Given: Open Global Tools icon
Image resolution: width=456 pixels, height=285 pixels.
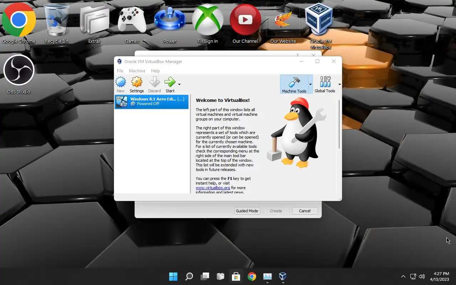Looking at the screenshot, I should click(325, 84).
